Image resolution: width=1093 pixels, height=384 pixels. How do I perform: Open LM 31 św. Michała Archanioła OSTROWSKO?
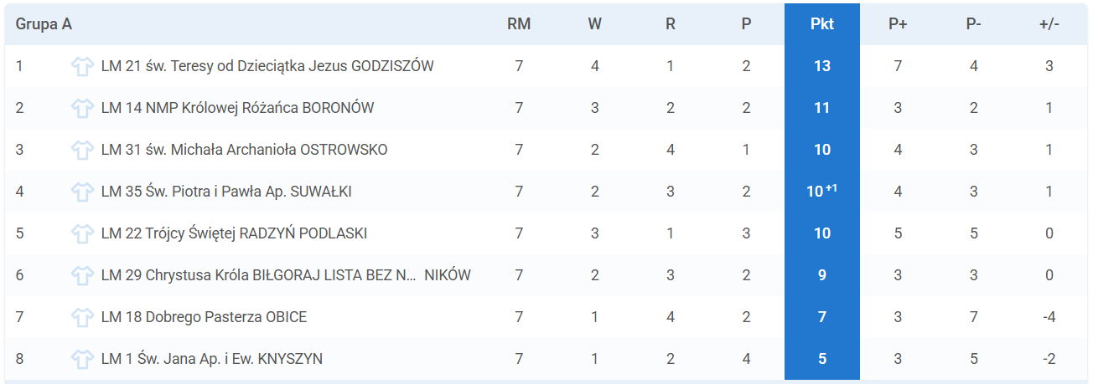244,150
